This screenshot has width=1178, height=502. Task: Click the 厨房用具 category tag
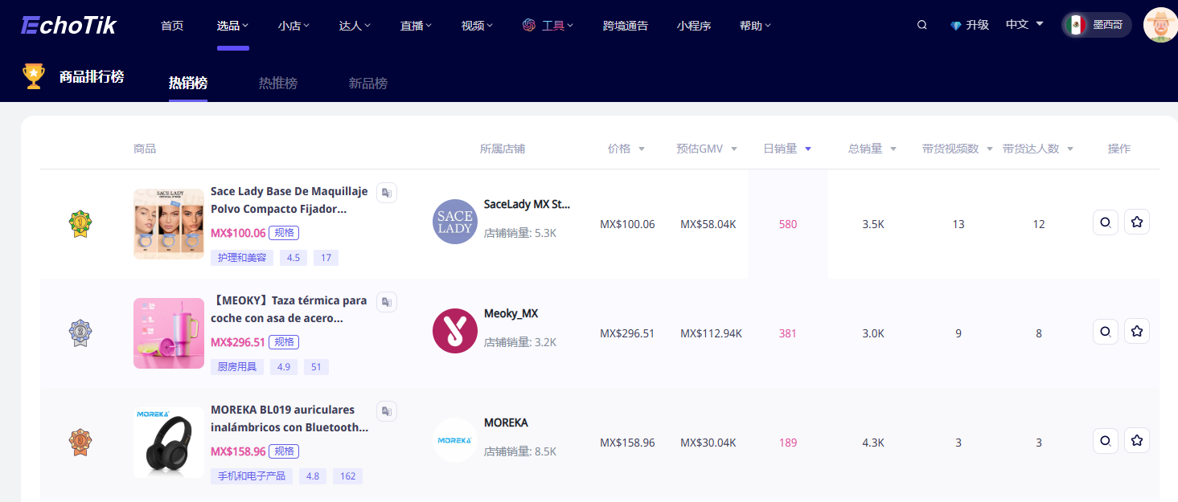237,367
